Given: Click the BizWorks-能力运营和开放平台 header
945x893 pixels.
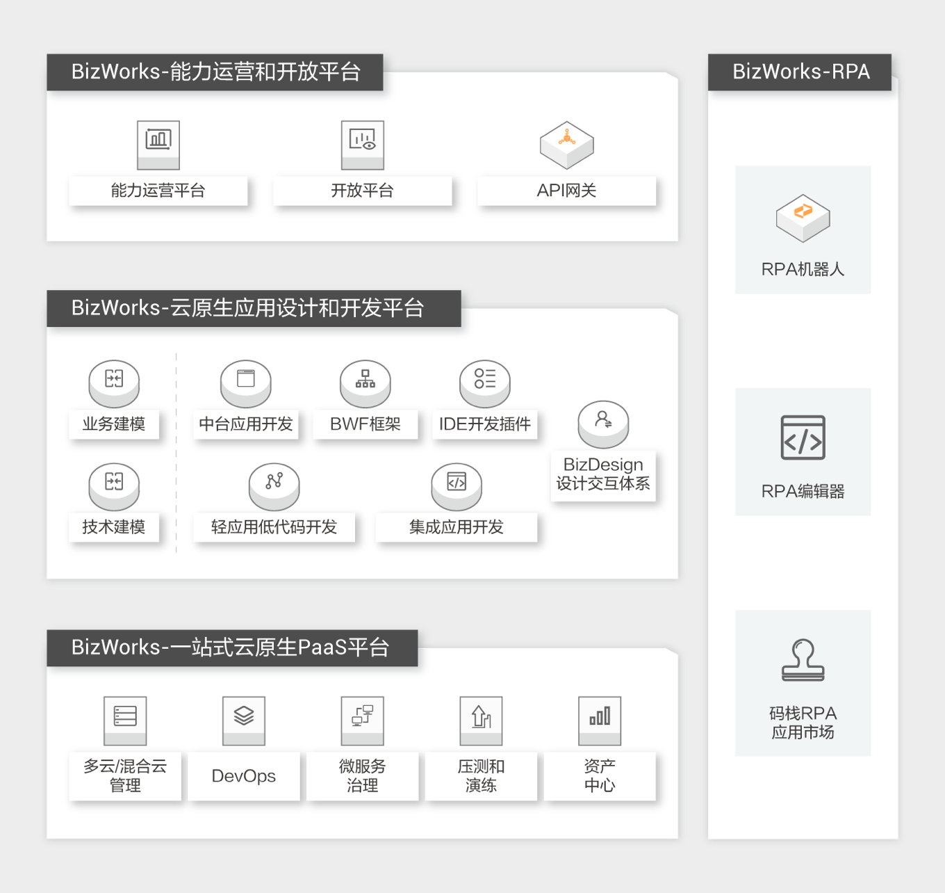Looking at the screenshot, I should 215,72.
